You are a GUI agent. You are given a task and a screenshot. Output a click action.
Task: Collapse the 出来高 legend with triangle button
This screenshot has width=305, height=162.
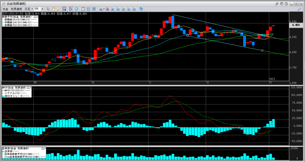click(42, 148)
